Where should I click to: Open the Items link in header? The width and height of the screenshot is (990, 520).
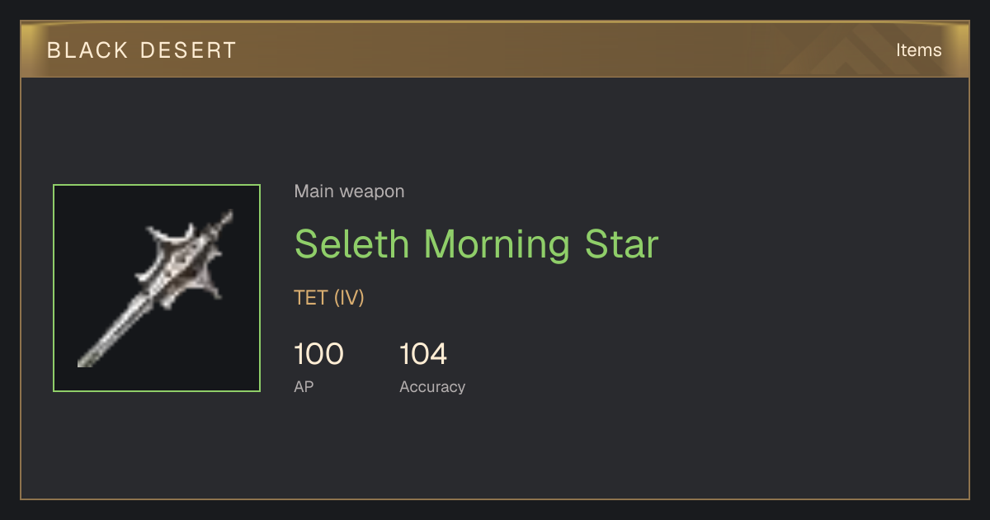918,50
